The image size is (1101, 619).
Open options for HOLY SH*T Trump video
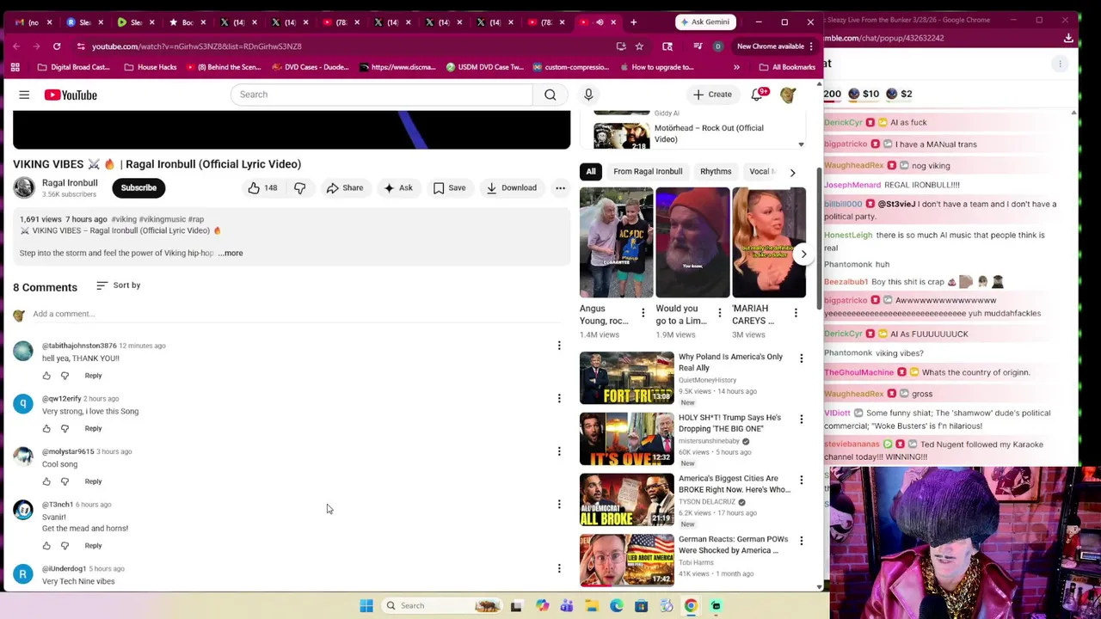(x=801, y=420)
